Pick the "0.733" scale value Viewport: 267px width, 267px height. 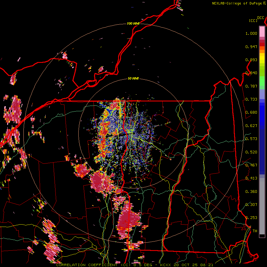click(251, 99)
